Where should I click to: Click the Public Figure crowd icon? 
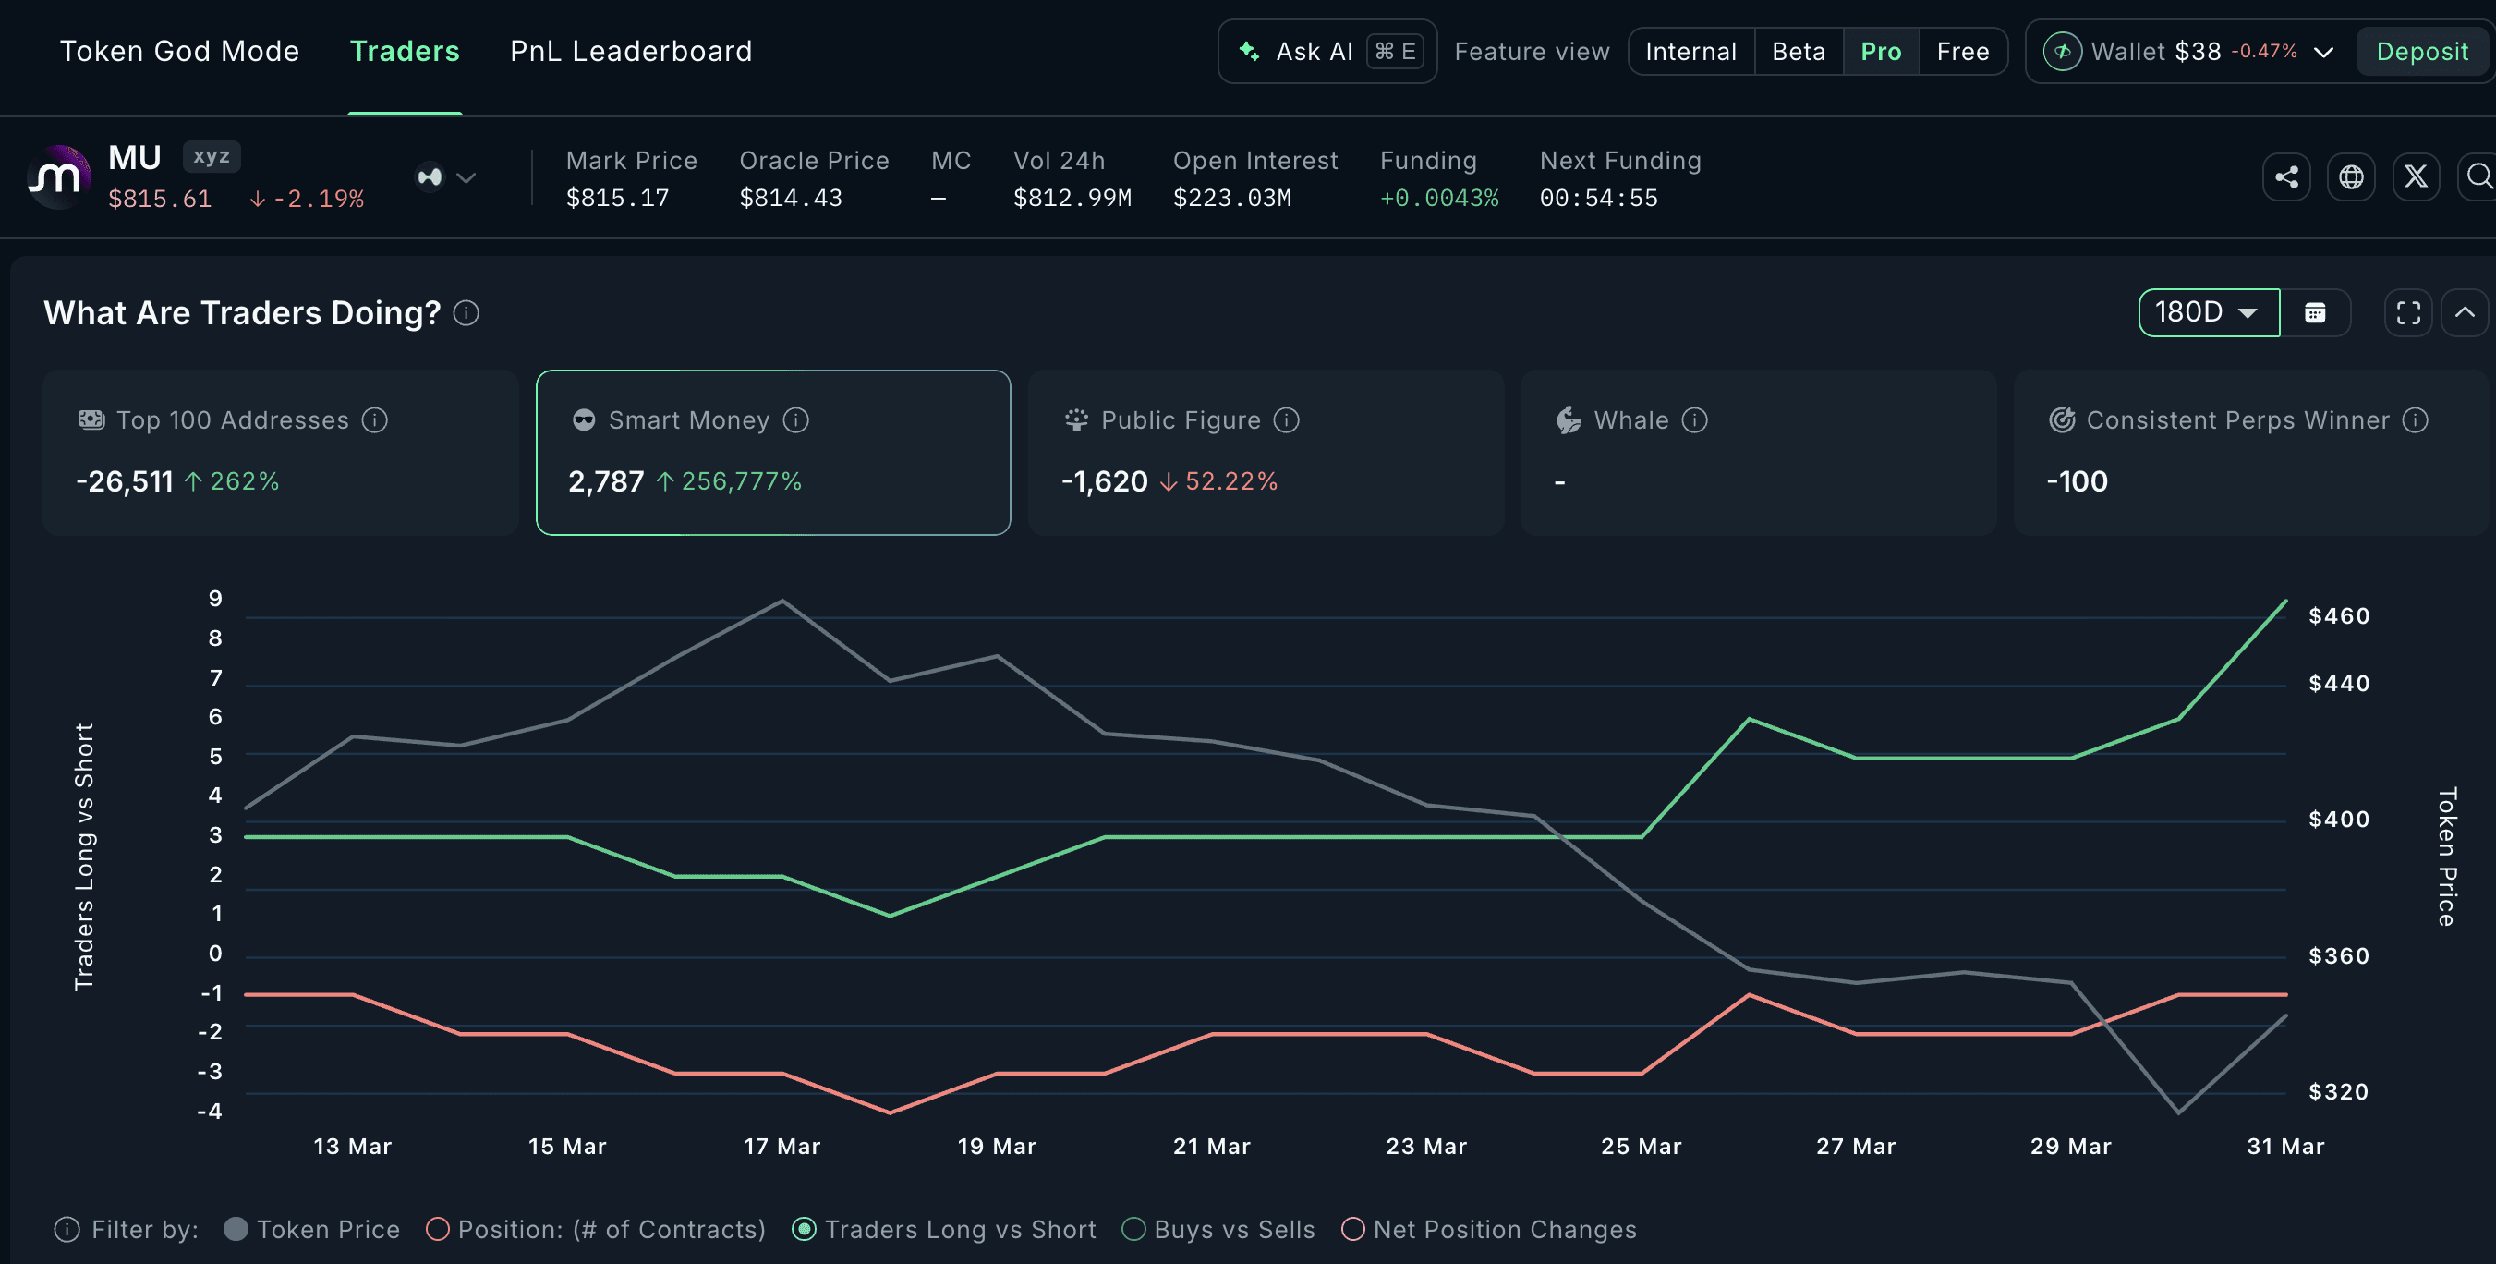[1076, 419]
